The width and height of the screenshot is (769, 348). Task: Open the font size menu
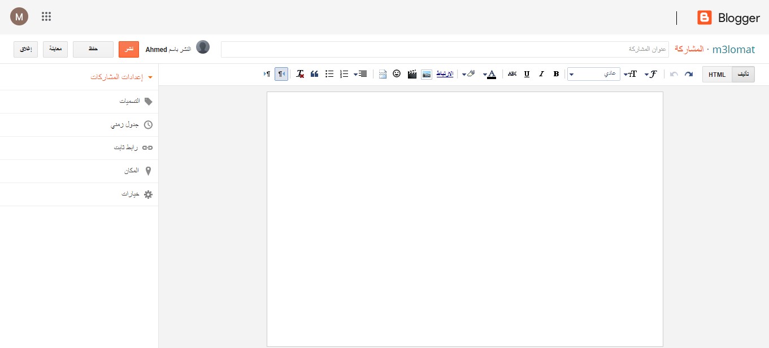[x=631, y=74]
